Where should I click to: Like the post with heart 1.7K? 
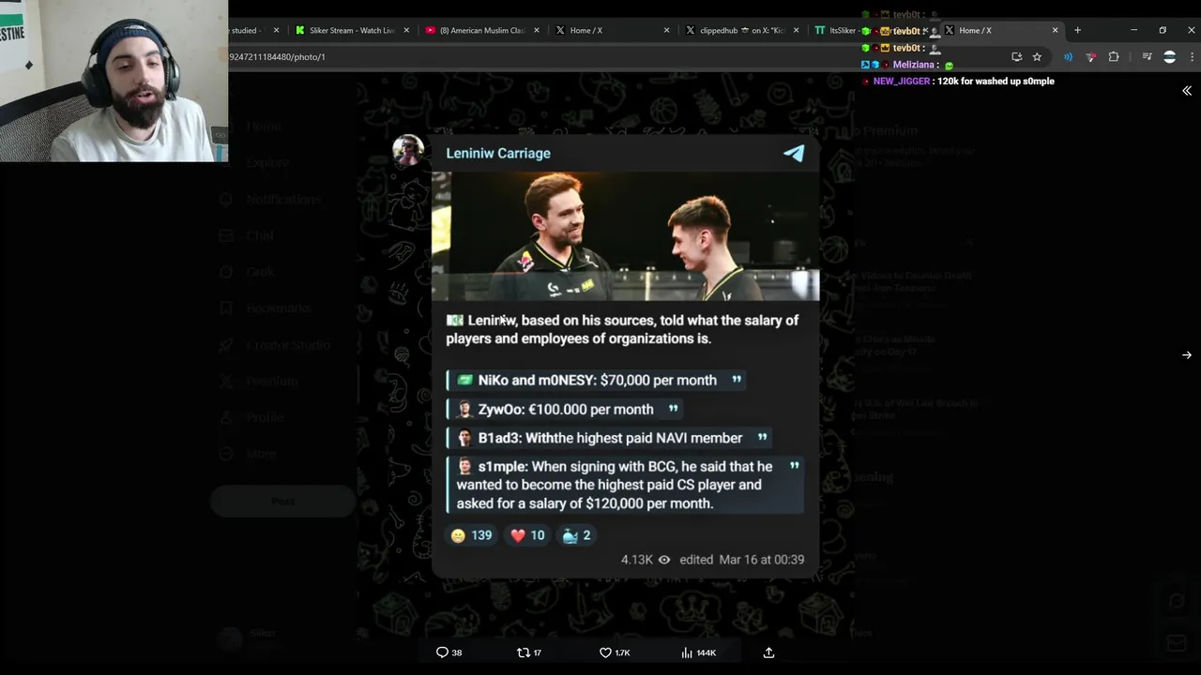[x=615, y=652]
